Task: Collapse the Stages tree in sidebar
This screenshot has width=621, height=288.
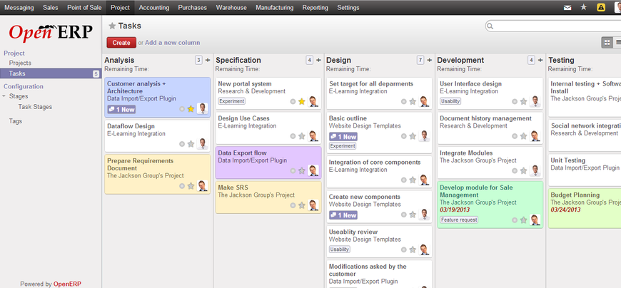Action: 4,96
